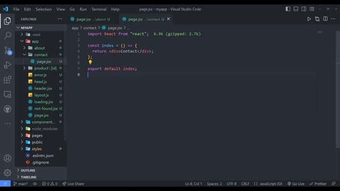Click the Run Code play icon
The image size is (340, 191).
309,19
